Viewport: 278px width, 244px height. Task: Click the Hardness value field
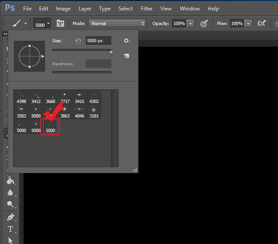click(99, 64)
